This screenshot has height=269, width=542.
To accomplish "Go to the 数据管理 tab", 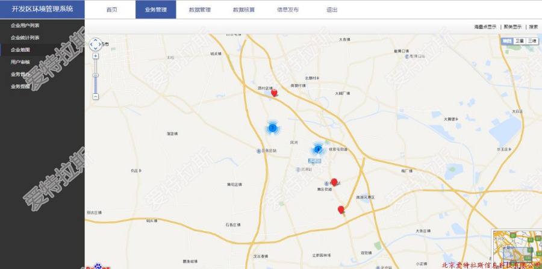I will 199,10.
